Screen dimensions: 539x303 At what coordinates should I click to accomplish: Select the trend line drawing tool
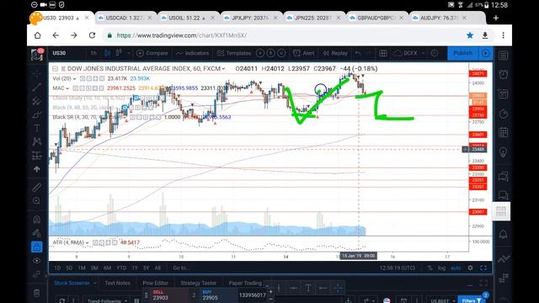(37, 87)
